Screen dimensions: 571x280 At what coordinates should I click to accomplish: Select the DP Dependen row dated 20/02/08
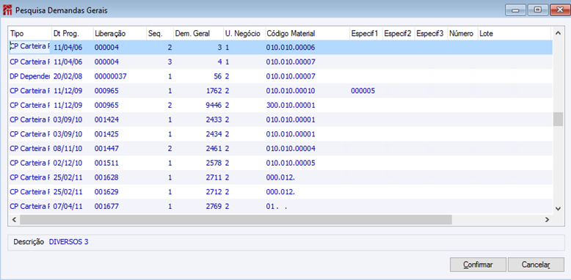281,76
